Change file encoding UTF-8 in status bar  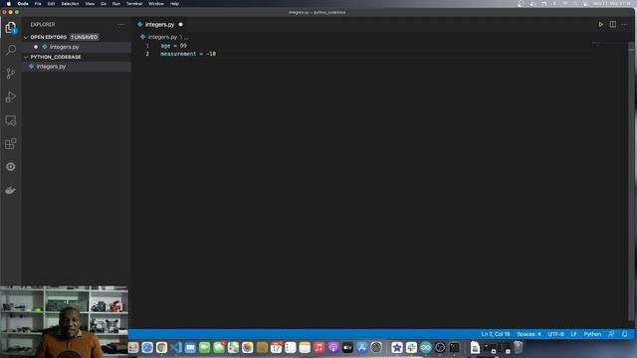(x=555, y=334)
